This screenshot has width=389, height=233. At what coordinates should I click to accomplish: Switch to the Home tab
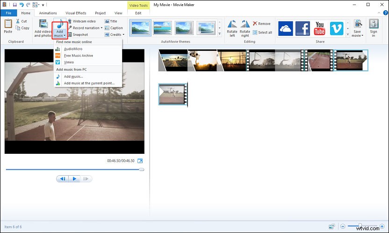click(26, 13)
